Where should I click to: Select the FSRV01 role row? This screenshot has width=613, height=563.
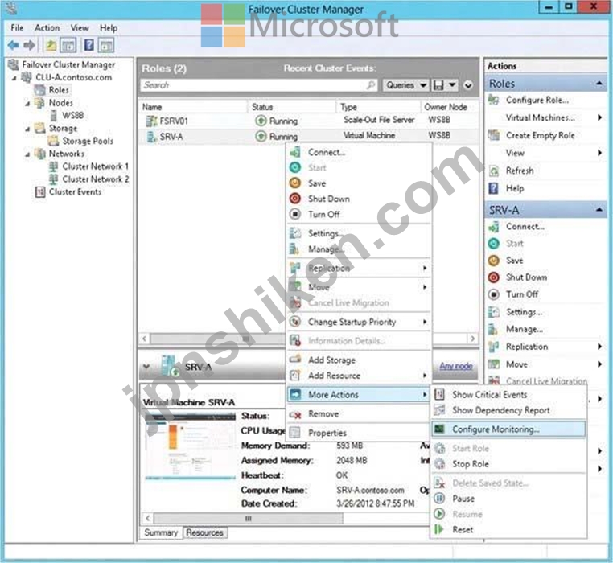click(x=308, y=121)
